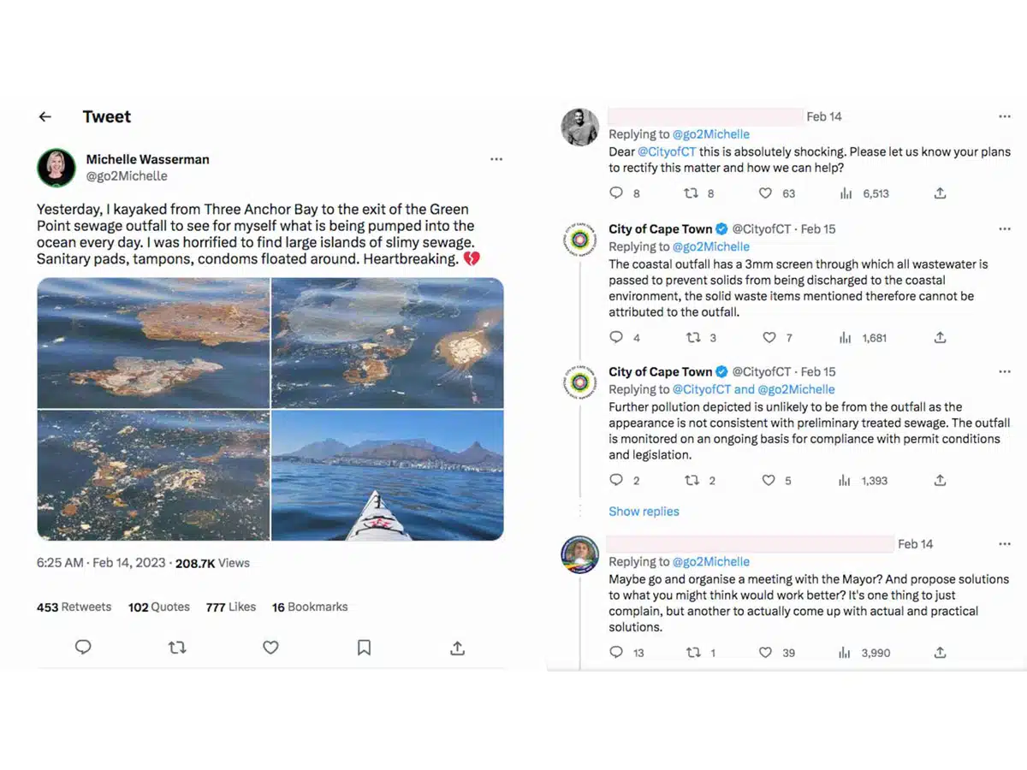
Task: Share the last reply about meeting the Mayor
Action: (x=940, y=653)
